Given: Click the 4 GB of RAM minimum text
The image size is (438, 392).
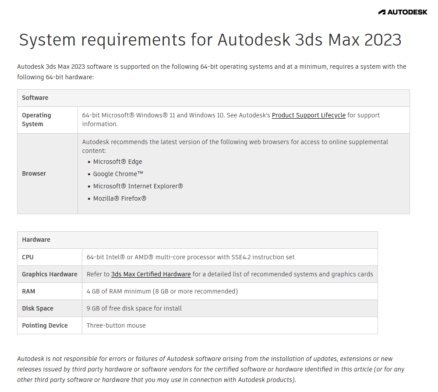Looking at the screenshot, I should (162, 291).
